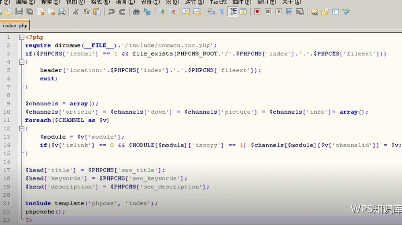Save the current file with floppy icon

point(19,12)
